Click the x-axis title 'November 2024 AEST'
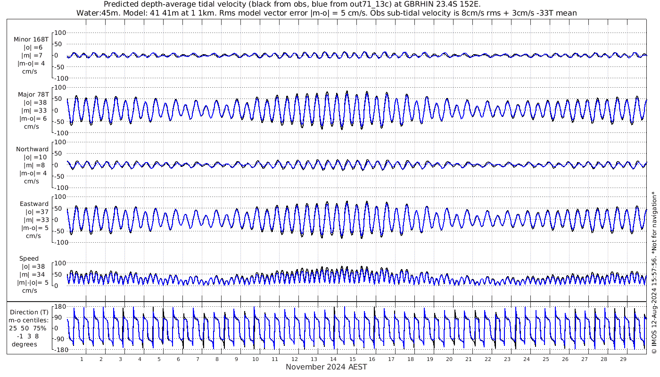 [x=326, y=367]
